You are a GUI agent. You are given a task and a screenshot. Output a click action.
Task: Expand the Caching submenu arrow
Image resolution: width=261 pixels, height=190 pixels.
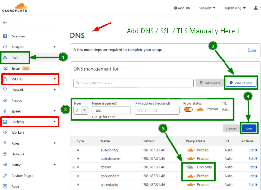54,122
